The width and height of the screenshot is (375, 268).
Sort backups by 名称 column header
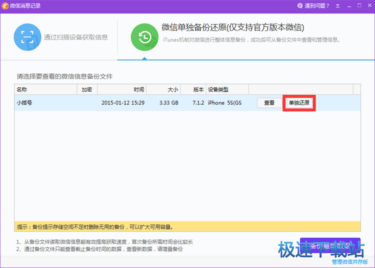click(45, 89)
